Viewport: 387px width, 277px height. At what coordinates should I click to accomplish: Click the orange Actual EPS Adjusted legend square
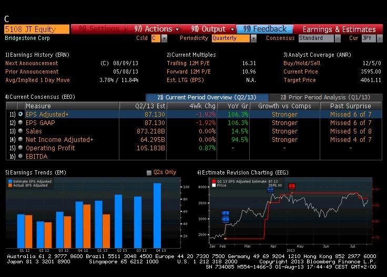pos(10,185)
